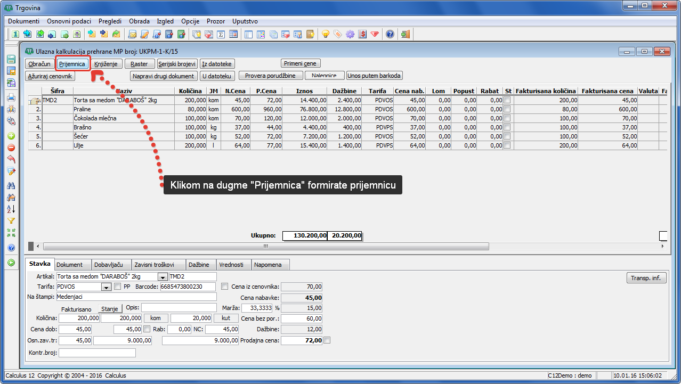Click the print icon in the left sidebar
This screenshot has height=384, width=681.
11,97
